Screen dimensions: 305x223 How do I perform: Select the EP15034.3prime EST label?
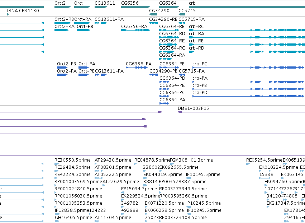pyautogui.click(x=139, y=189)
